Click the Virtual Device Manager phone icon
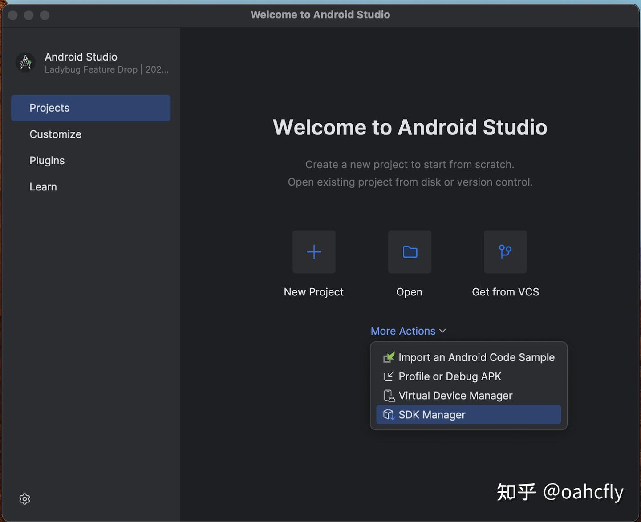Viewport: 641px width, 522px height. [389, 395]
